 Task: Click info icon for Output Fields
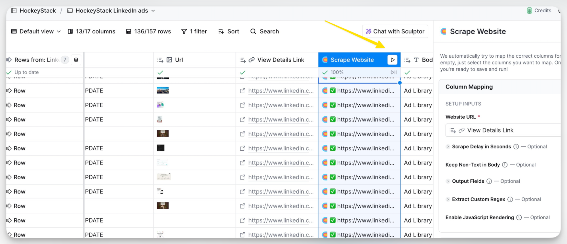[489, 181]
